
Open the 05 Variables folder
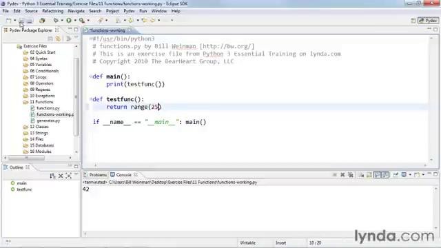[x=41, y=65]
